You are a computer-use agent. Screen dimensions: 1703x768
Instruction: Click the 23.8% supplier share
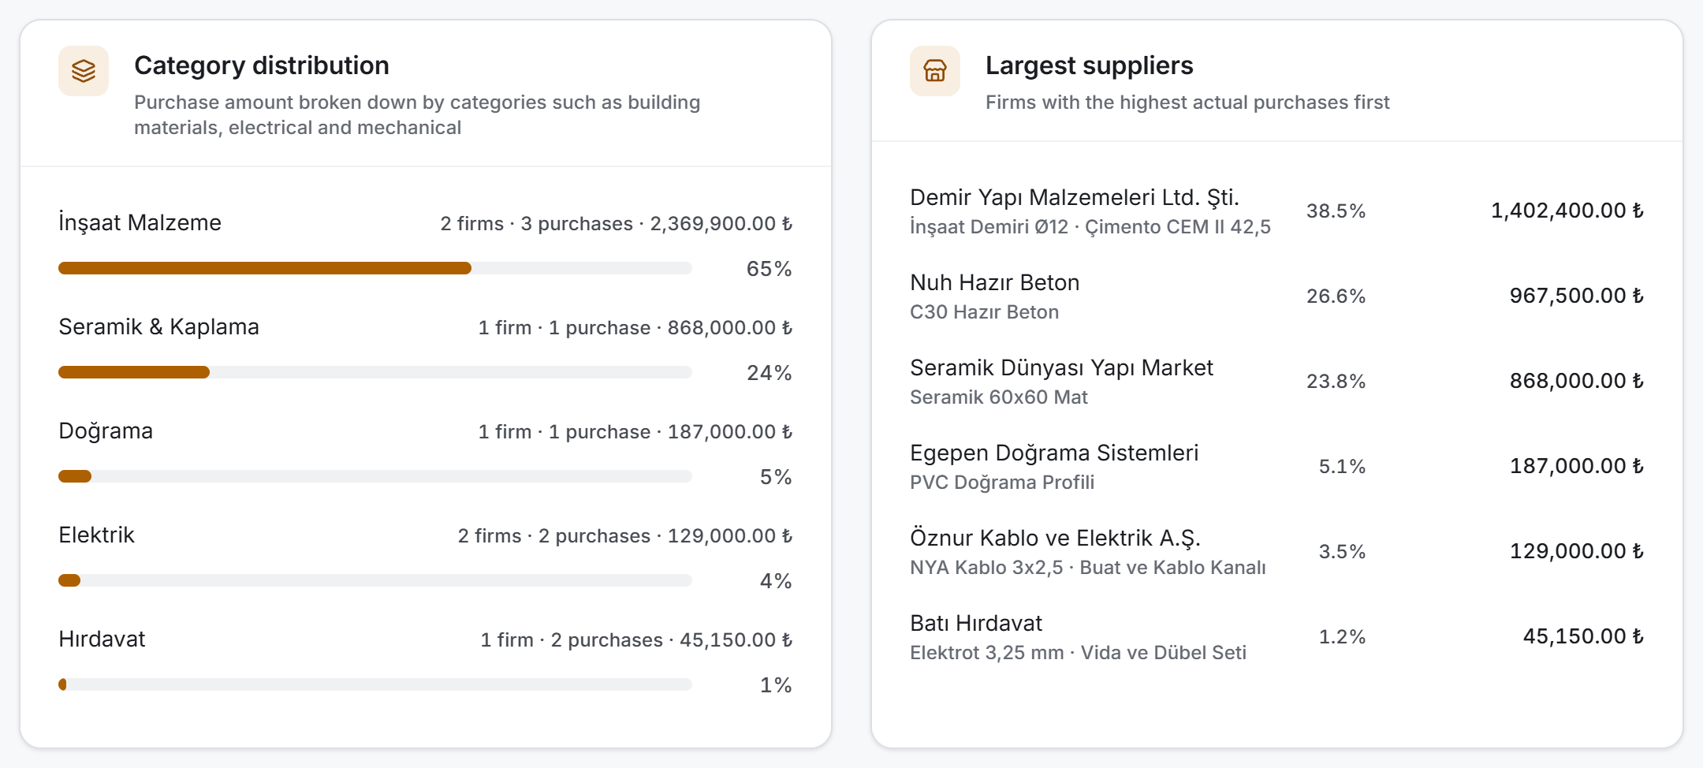point(1336,382)
